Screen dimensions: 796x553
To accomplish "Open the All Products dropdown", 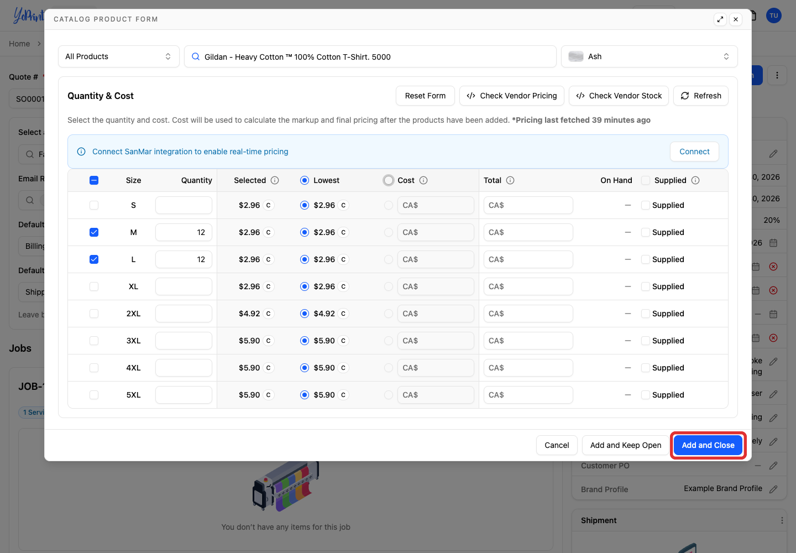I will pos(119,56).
